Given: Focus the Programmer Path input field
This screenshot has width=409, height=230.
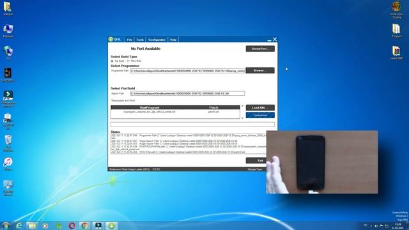Looking at the screenshot, I should [x=187, y=71].
